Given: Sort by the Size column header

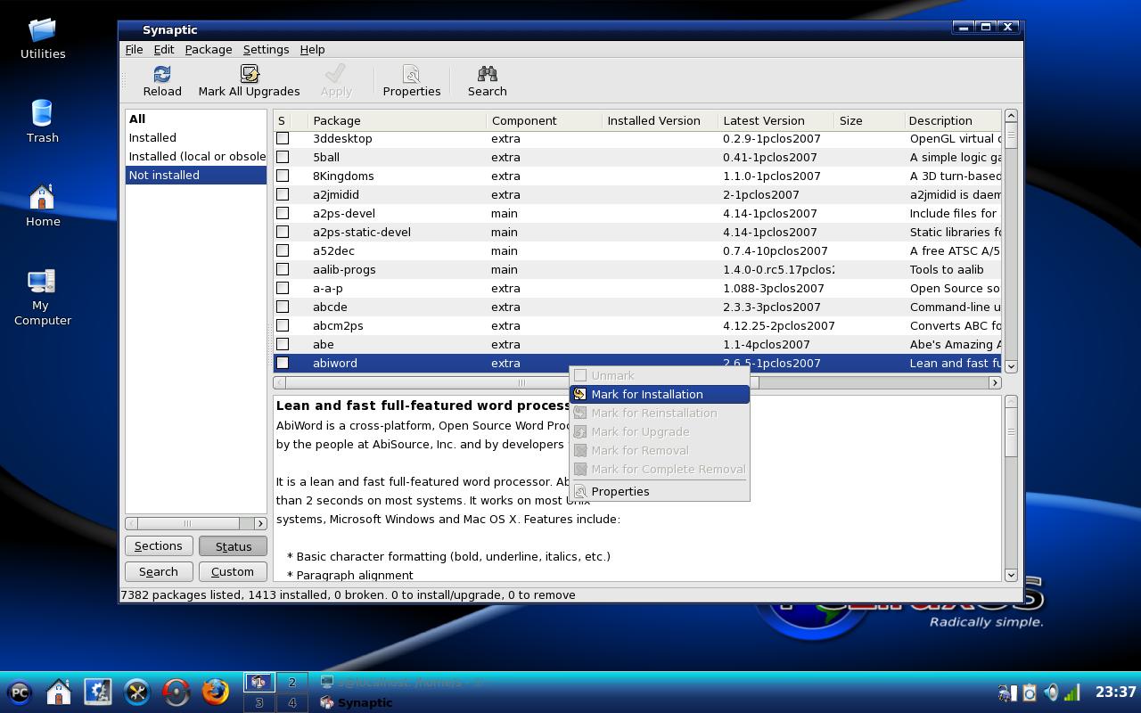Looking at the screenshot, I should tap(869, 120).
